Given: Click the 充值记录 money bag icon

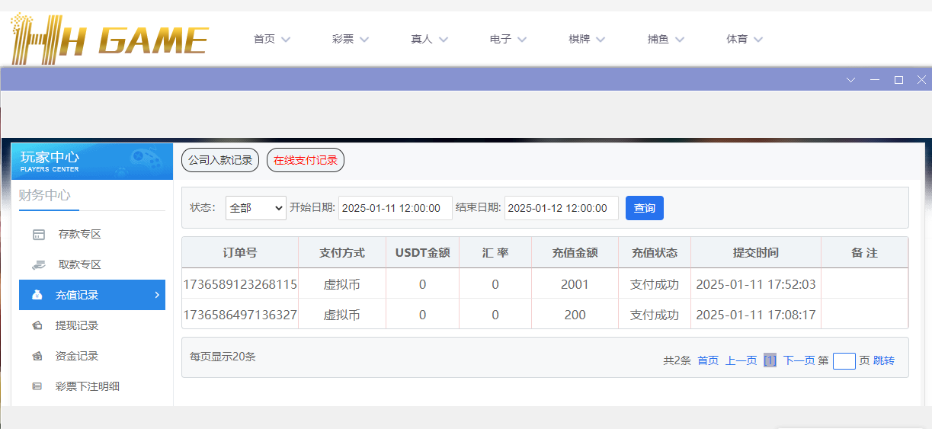Looking at the screenshot, I should pyautogui.click(x=37, y=295).
